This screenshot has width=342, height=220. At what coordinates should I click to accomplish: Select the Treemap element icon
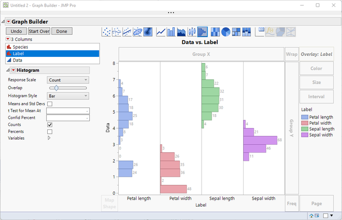click(x=236, y=32)
